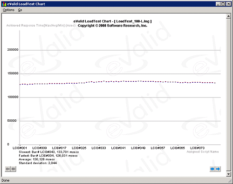The height and width of the screenshot is (184, 233).
Task: Click the scrollbar up arrow
Action: 228,16
